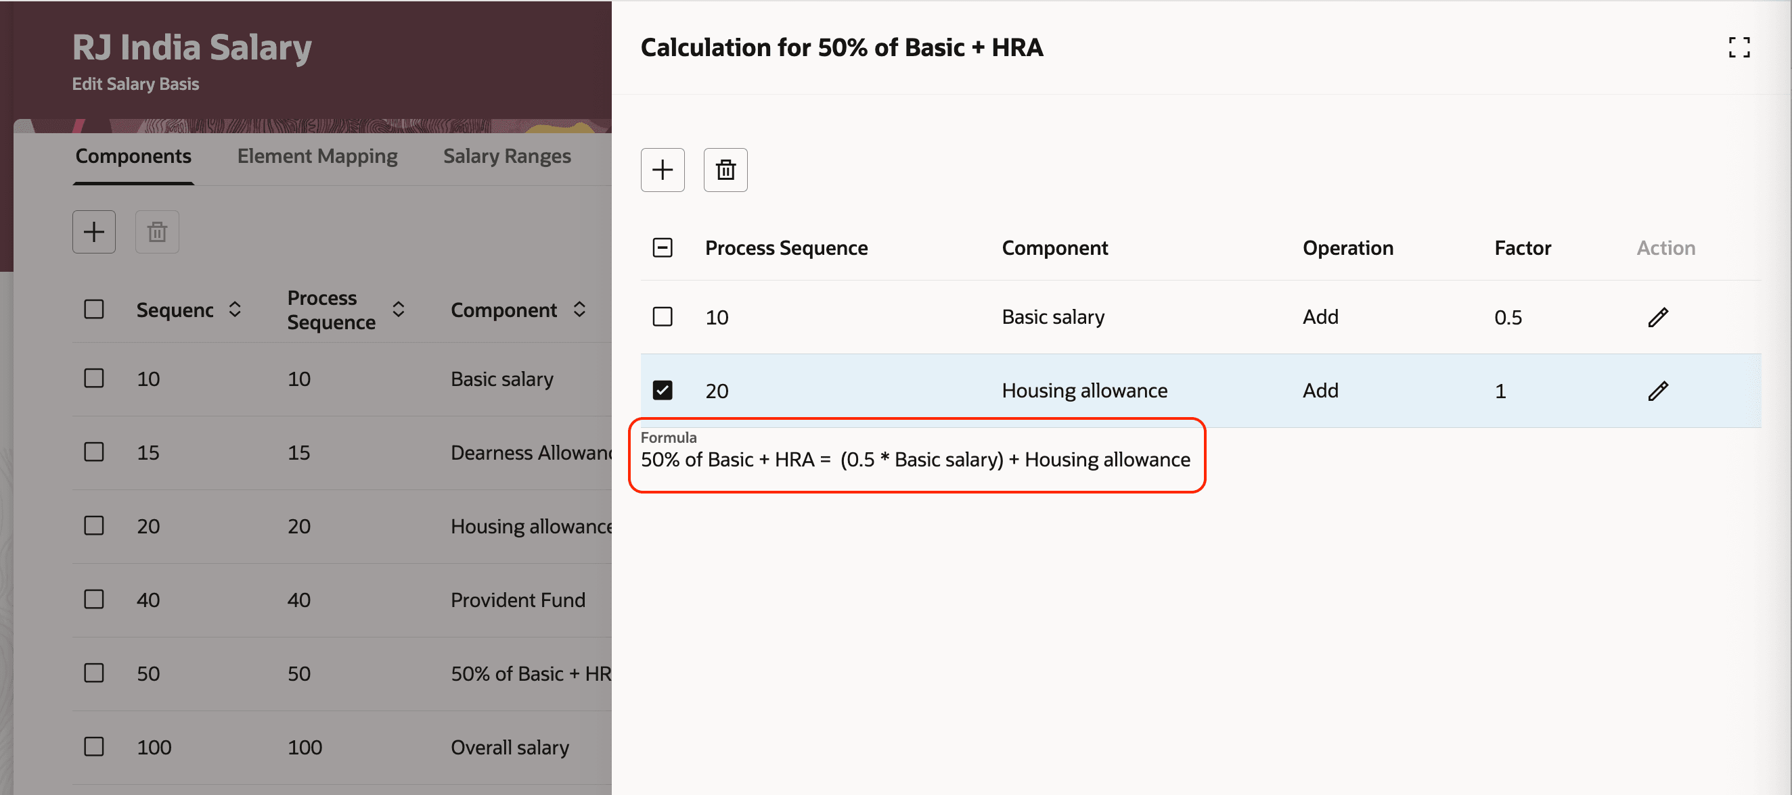The image size is (1792, 795).
Task: Select all components via the header checkbox
Action: coord(94,309)
